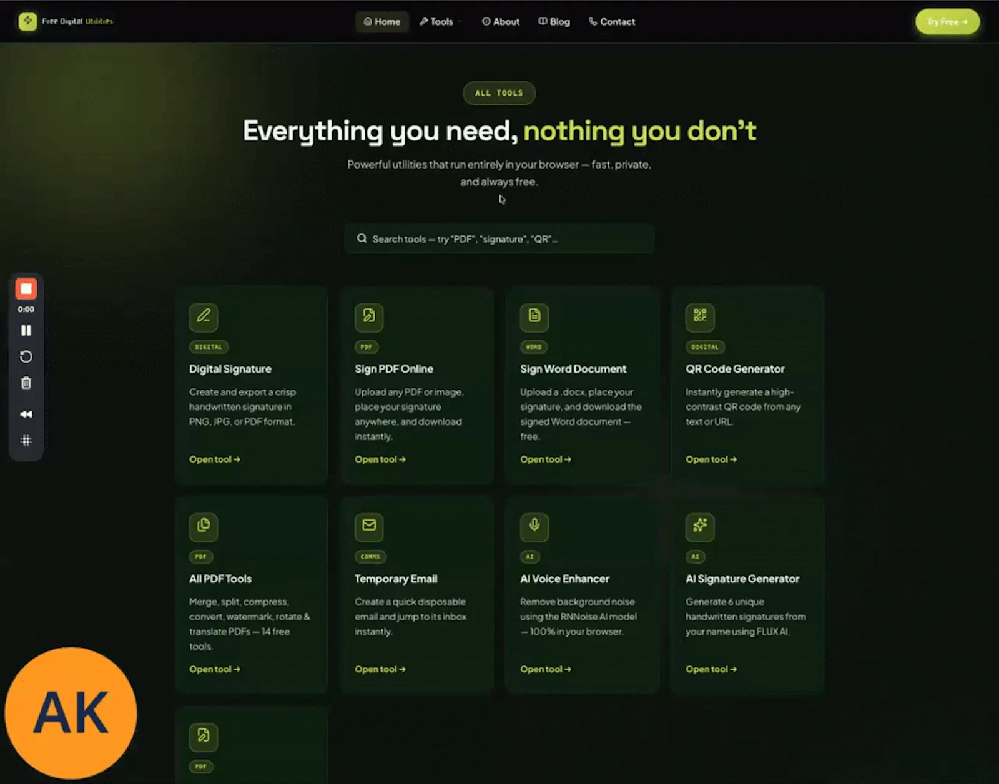This screenshot has height=784, width=999.
Task: Click the Digital Signature card title
Action: point(230,369)
